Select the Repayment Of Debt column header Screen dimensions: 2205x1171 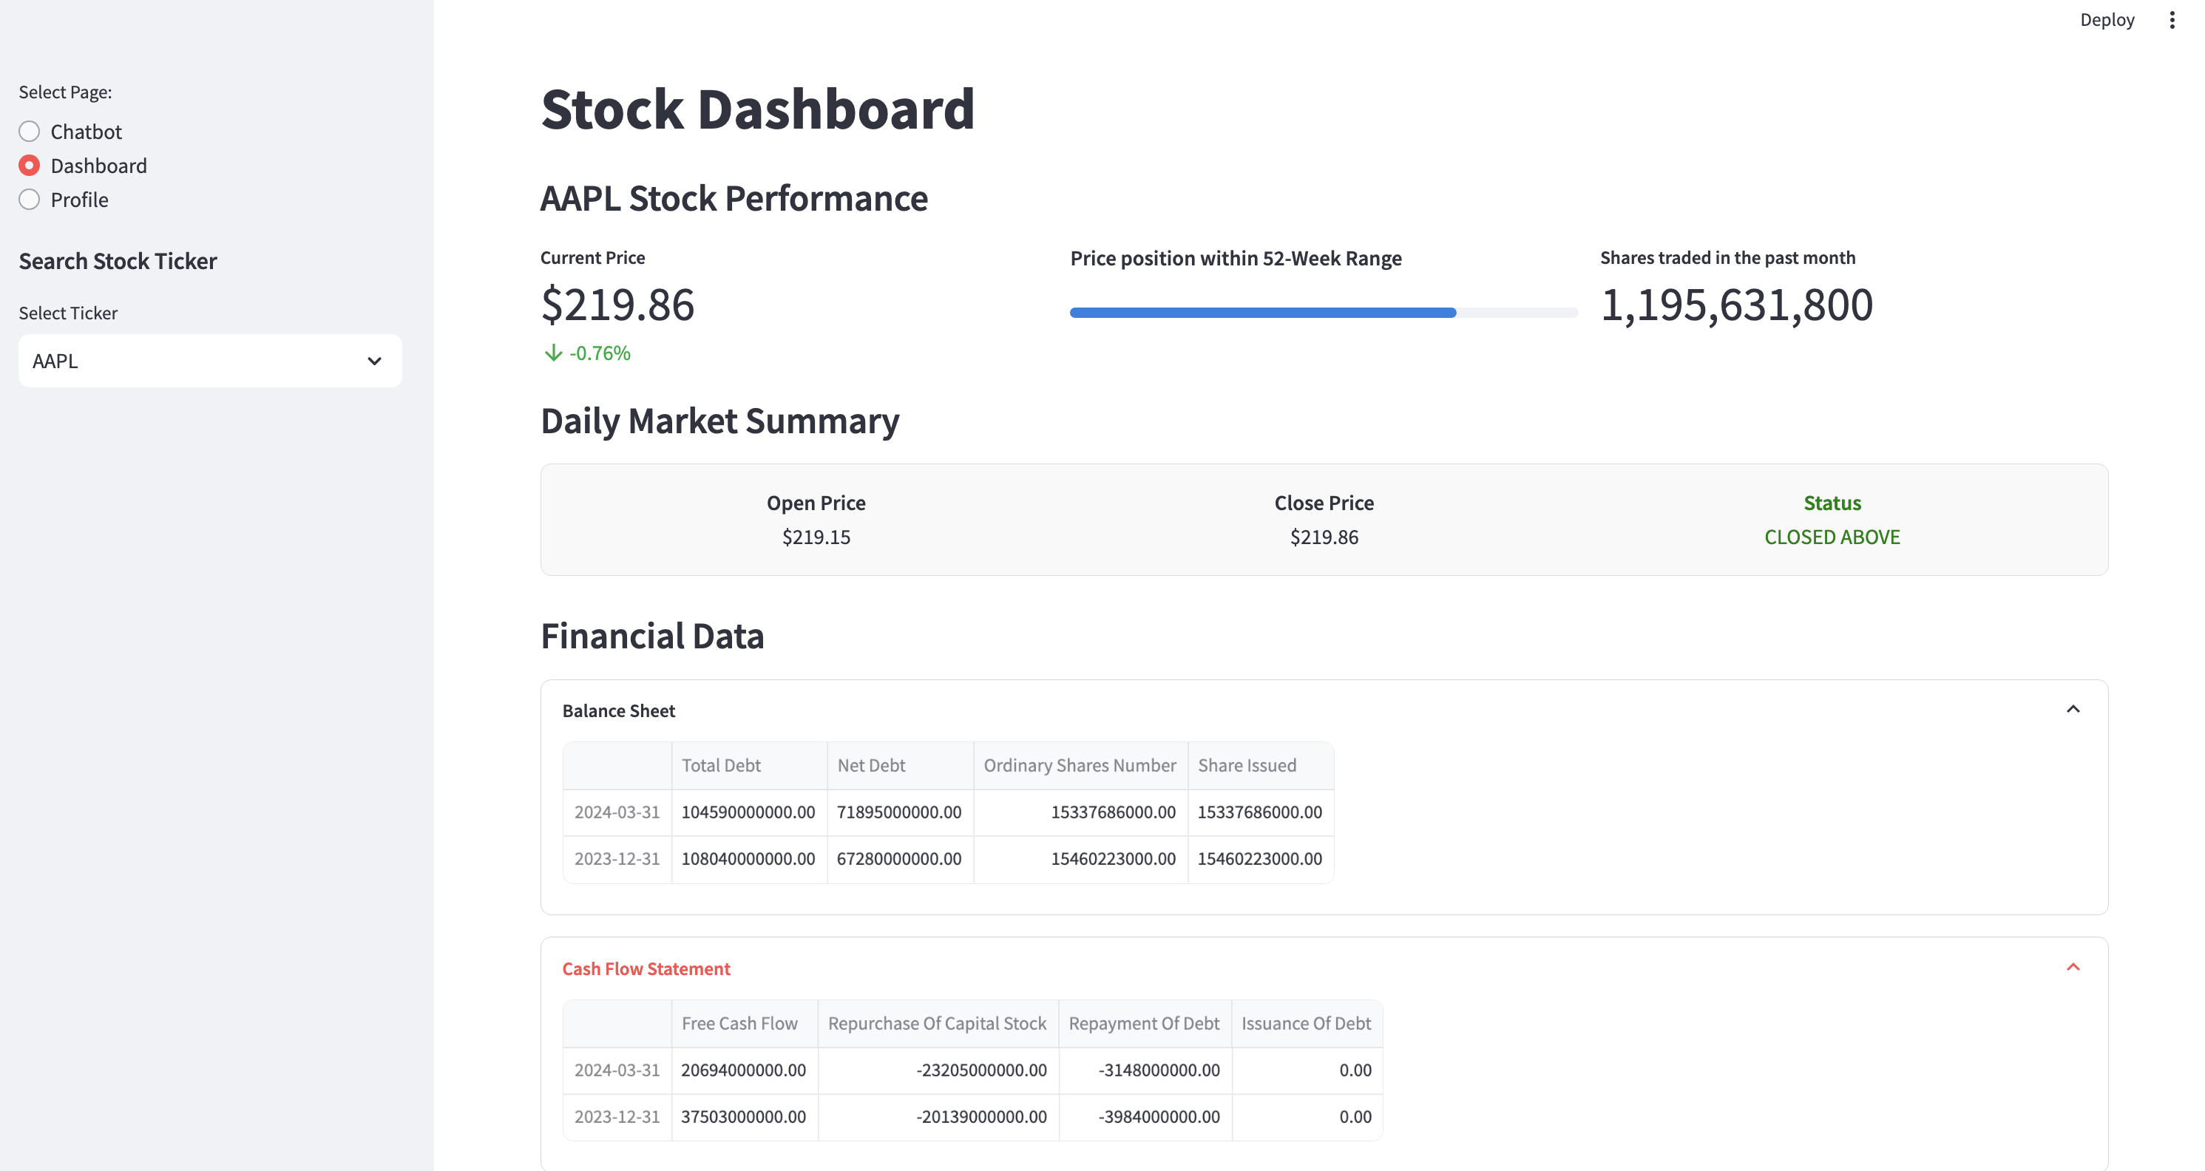(x=1144, y=1023)
